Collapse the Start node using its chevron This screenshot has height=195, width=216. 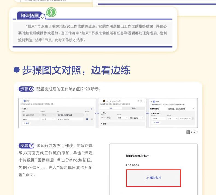22,101
